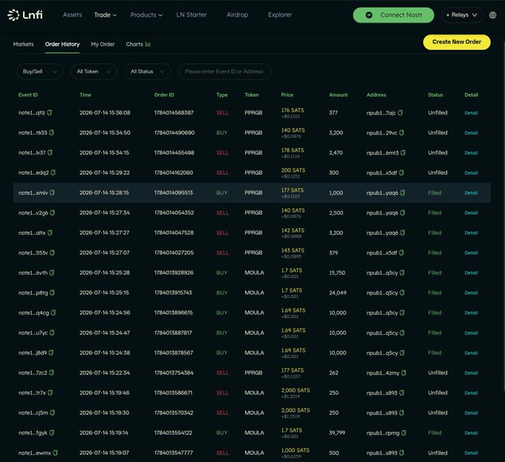Image resolution: width=505 pixels, height=462 pixels.
Task: Copy event ID note1...cj5m
Action: click(53, 413)
